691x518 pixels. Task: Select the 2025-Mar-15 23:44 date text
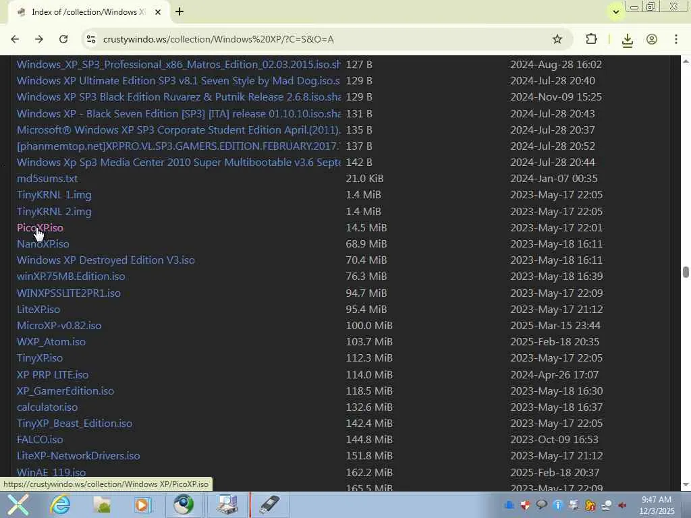(x=555, y=326)
